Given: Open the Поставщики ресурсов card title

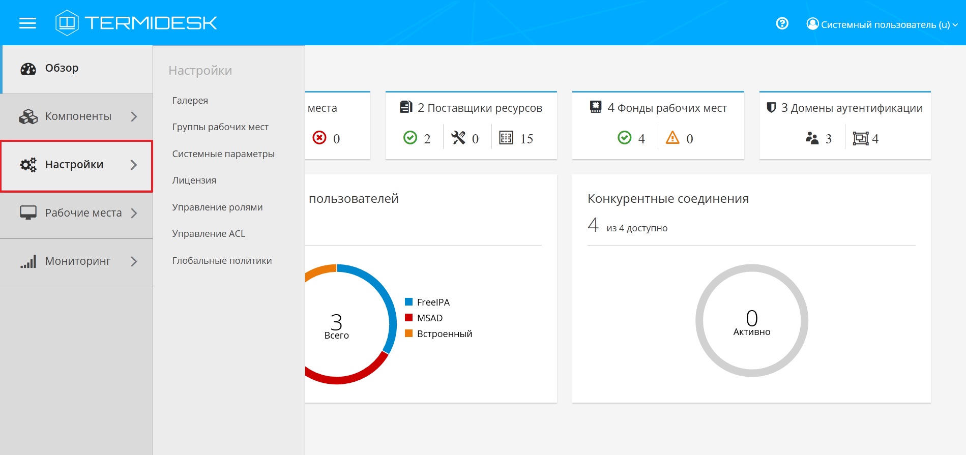Looking at the screenshot, I should [x=479, y=108].
